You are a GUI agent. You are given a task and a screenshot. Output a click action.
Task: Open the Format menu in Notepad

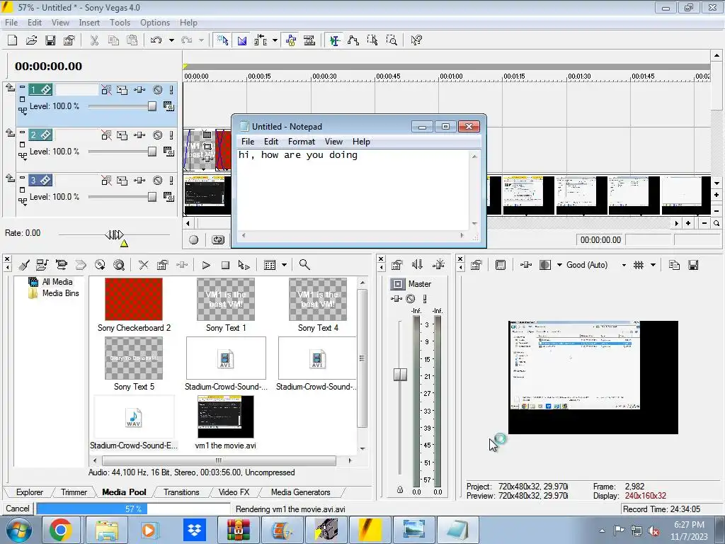(x=302, y=142)
